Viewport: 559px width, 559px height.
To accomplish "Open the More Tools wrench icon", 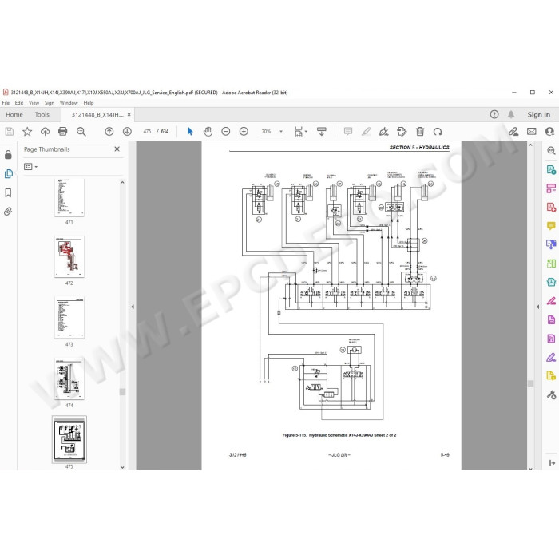I will [551, 394].
